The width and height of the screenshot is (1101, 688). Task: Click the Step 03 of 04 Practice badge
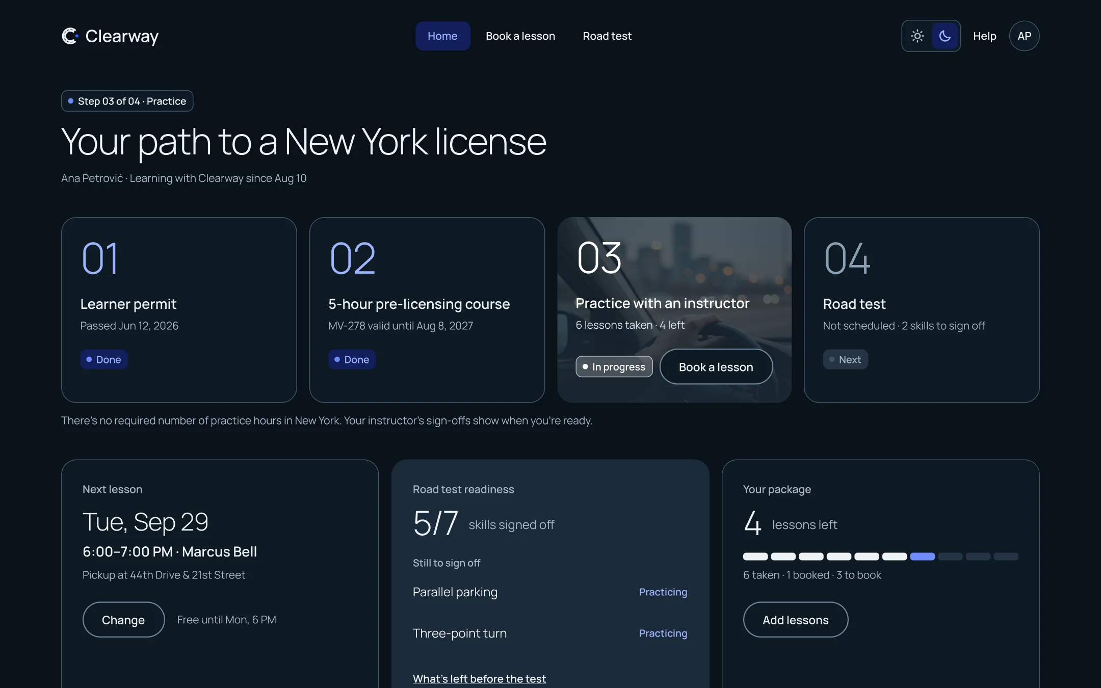tap(127, 101)
